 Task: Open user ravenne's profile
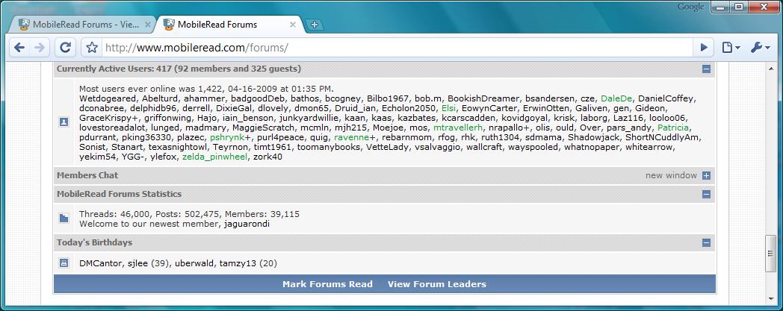click(x=352, y=137)
